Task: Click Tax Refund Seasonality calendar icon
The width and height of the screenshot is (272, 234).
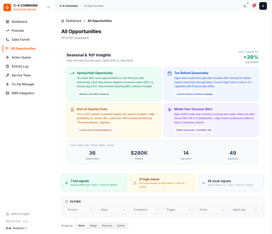Action: (169, 73)
